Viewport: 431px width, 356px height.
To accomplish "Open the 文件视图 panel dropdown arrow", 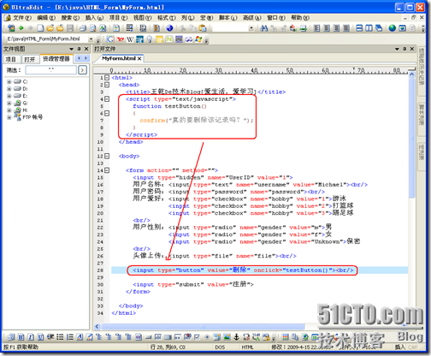I will 72,49.
